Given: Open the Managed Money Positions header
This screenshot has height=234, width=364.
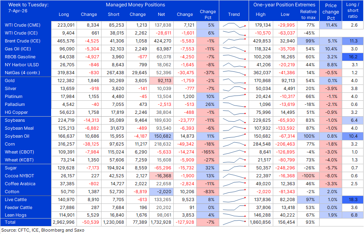Looking at the screenshot, I should pyautogui.click(x=135, y=5).
